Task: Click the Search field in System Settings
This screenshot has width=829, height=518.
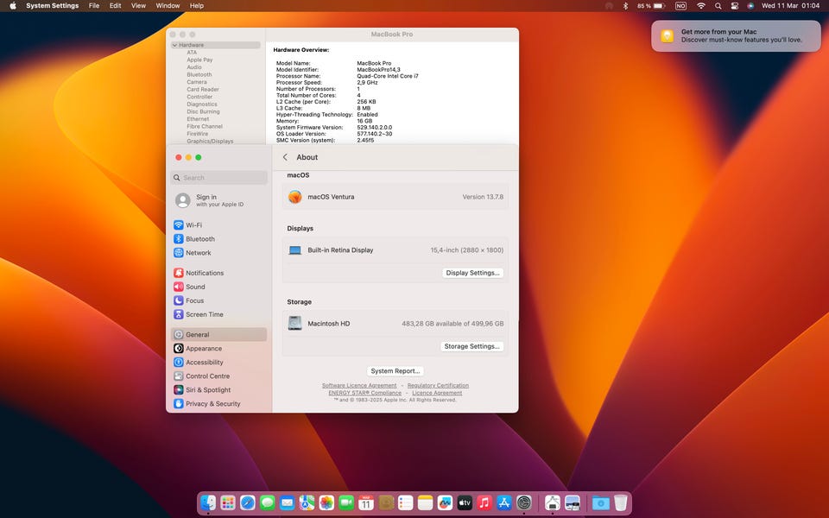Action: [219, 178]
